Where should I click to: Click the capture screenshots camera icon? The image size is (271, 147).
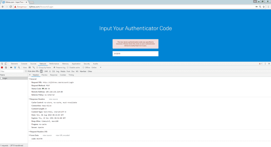pos(11,67)
